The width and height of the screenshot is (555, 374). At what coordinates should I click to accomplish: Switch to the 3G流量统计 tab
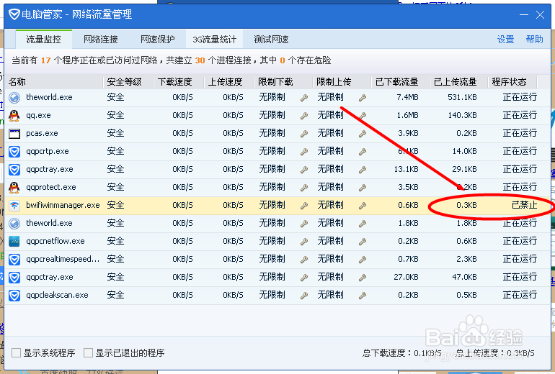215,40
